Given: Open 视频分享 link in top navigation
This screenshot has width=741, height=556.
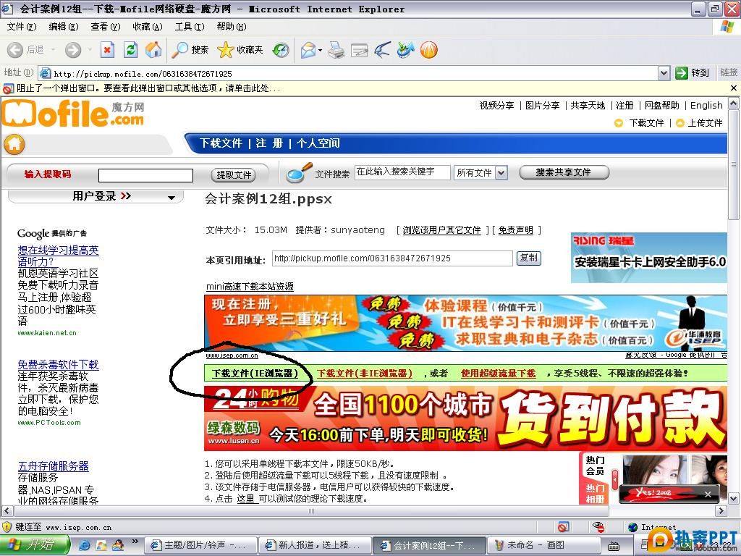Looking at the screenshot, I should click(x=496, y=106).
